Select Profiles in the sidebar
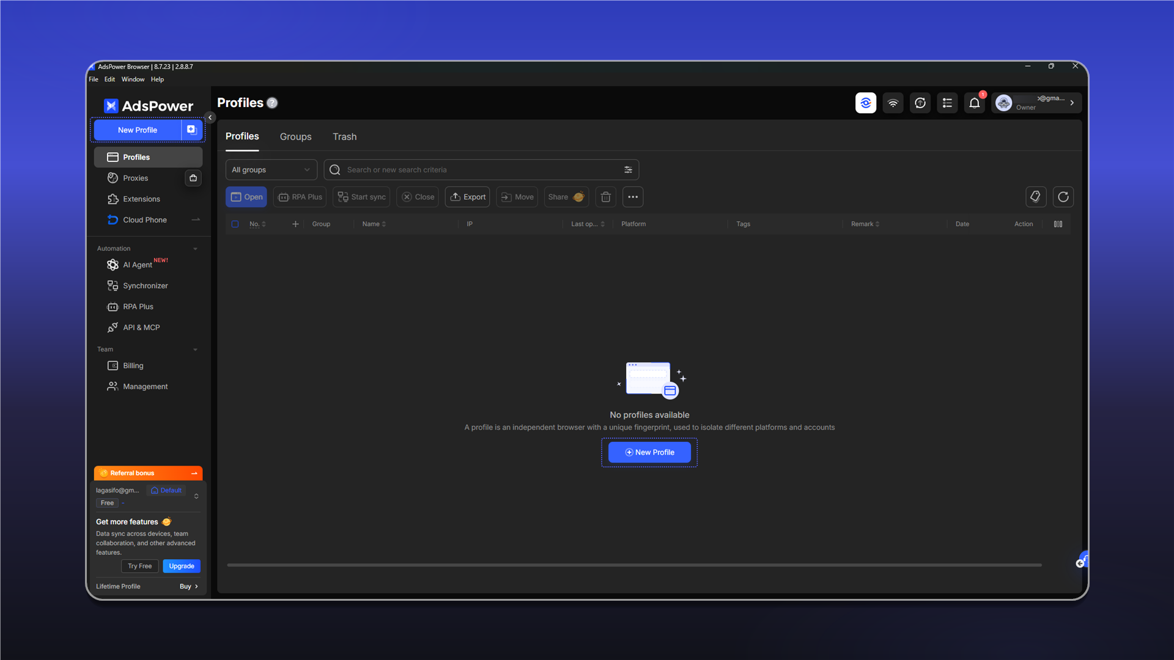 [x=148, y=157]
